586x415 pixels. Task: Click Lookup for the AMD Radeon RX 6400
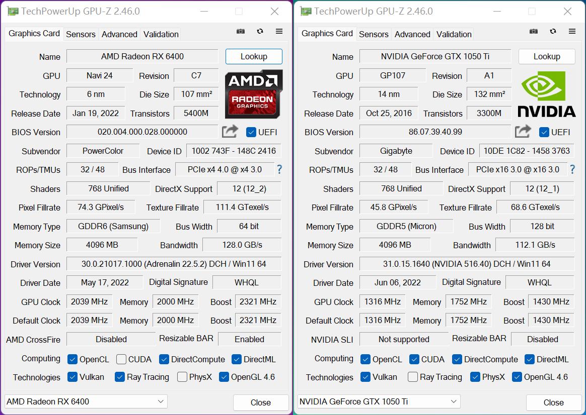pyautogui.click(x=254, y=56)
